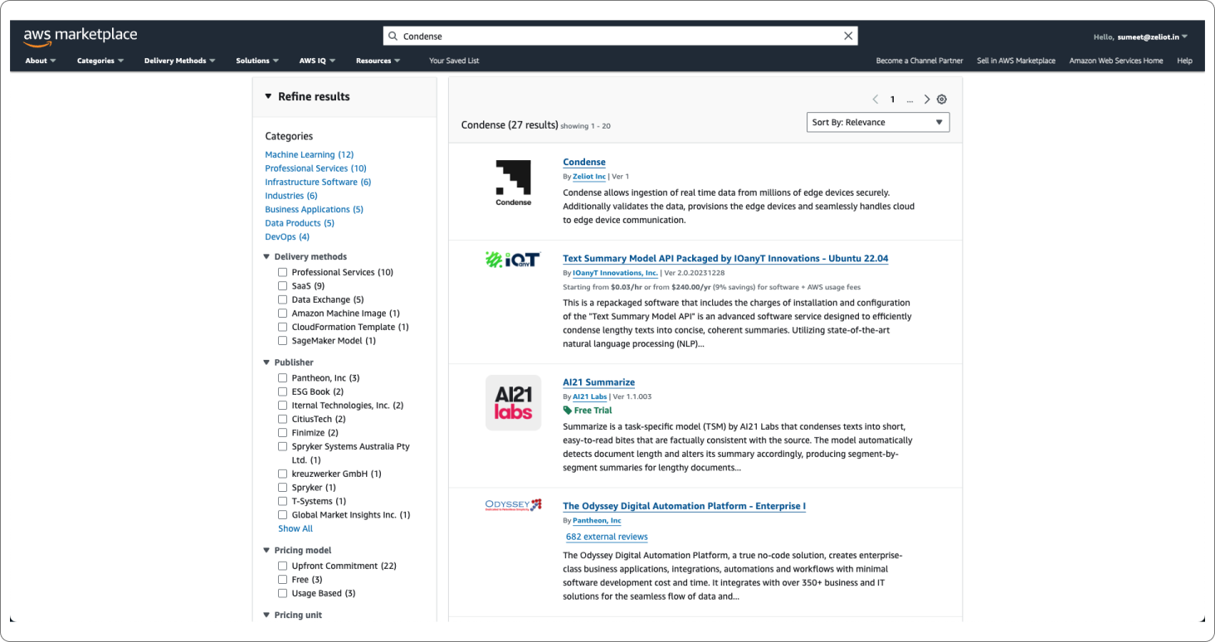The image size is (1215, 642).
Task: Check the Professional Services delivery method
Action: [283, 272]
